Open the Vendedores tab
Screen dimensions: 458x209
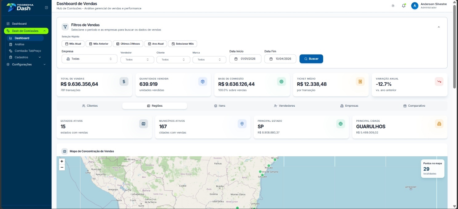pos(284,106)
